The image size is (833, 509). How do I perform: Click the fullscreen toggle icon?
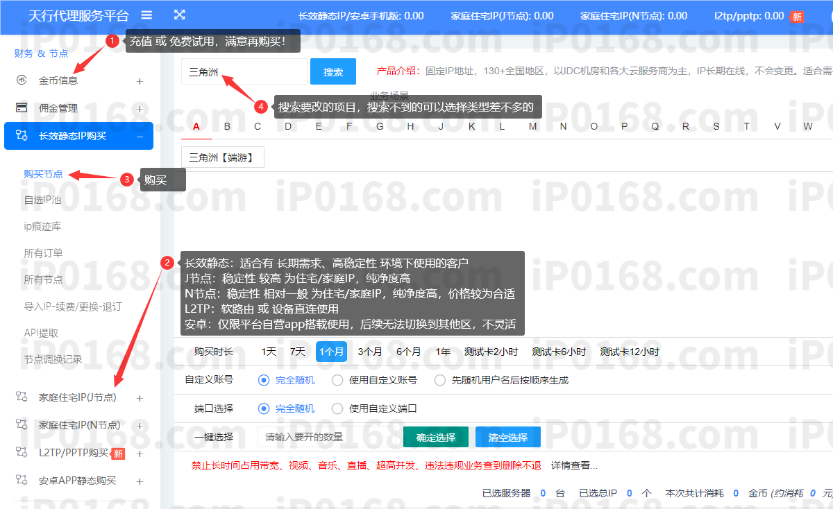tap(179, 15)
